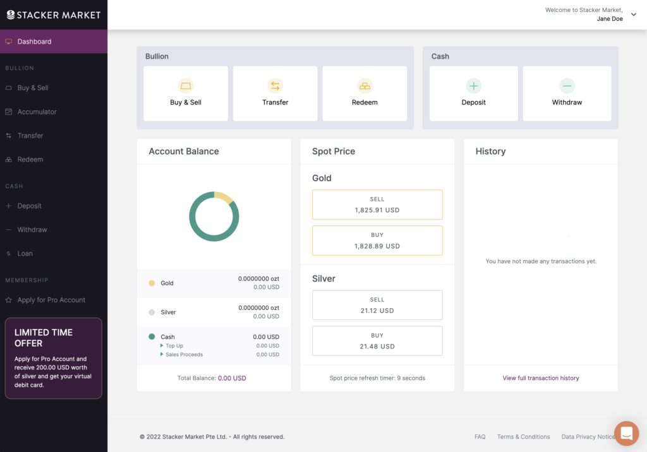The height and width of the screenshot is (452, 647).
Task: Click the stacked bars icon on Redeem card
Action: [365, 86]
